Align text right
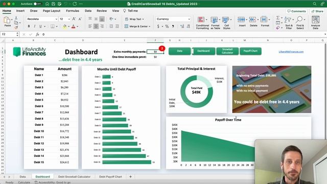 (x=102, y=26)
